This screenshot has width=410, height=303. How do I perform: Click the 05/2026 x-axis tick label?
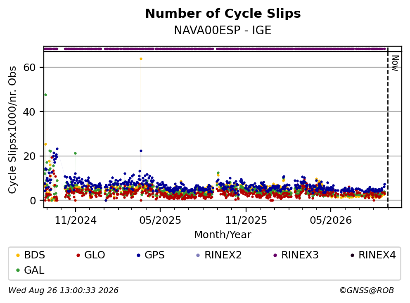(x=331, y=220)
